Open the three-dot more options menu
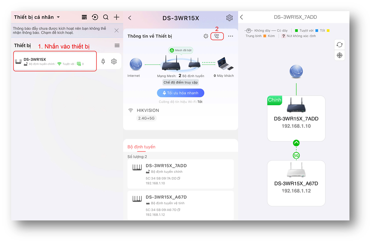The height and width of the screenshot is (243, 372). pos(230,36)
